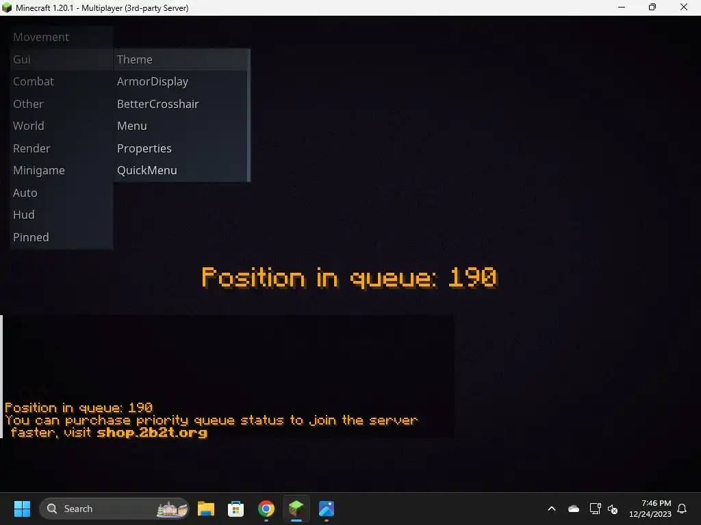The width and height of the screenshot is (701, 525).
Task: Open the Minigame category
Action: click(x=61, y=170)
